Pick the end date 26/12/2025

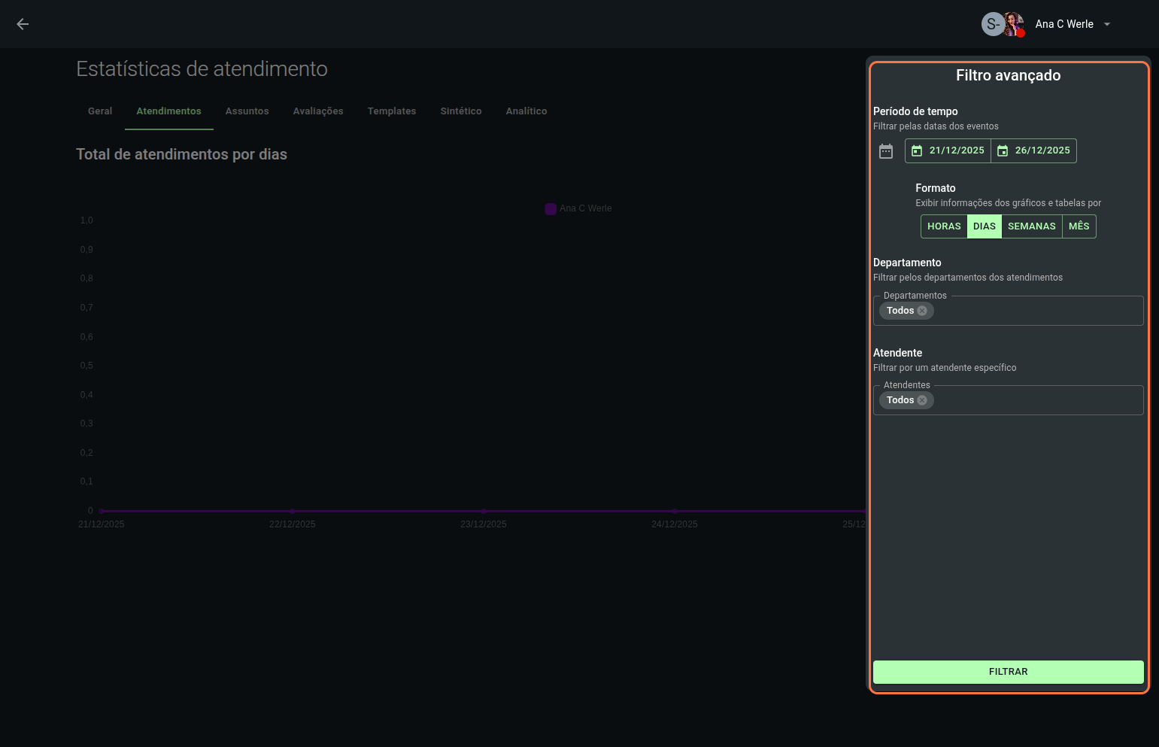point(1034,150)
